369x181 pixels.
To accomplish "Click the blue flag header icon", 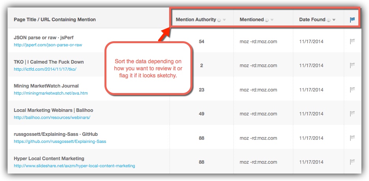I will (x=352, y=20).
